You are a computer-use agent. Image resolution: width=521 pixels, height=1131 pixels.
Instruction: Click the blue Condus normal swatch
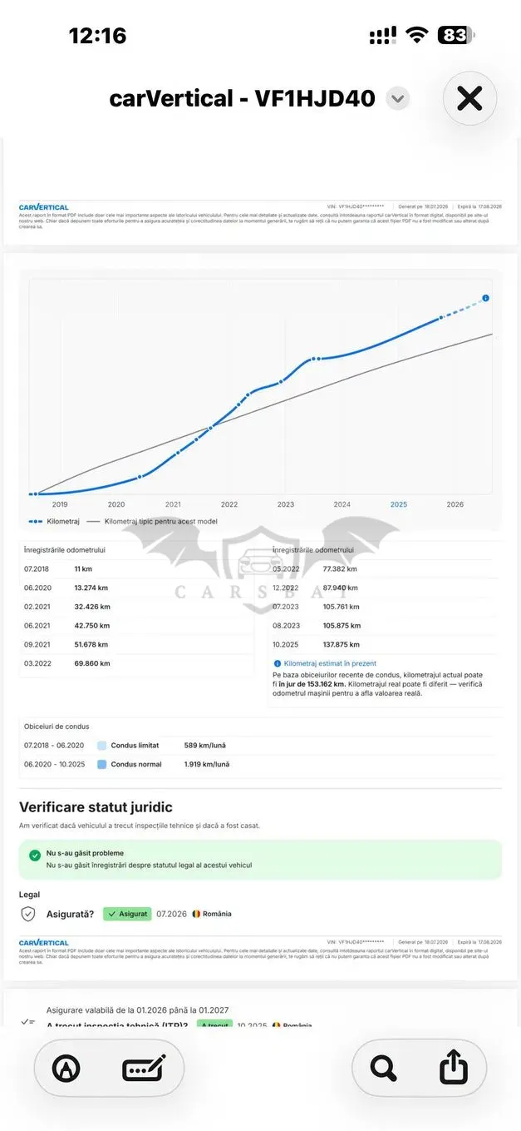(x=101, y=764)
